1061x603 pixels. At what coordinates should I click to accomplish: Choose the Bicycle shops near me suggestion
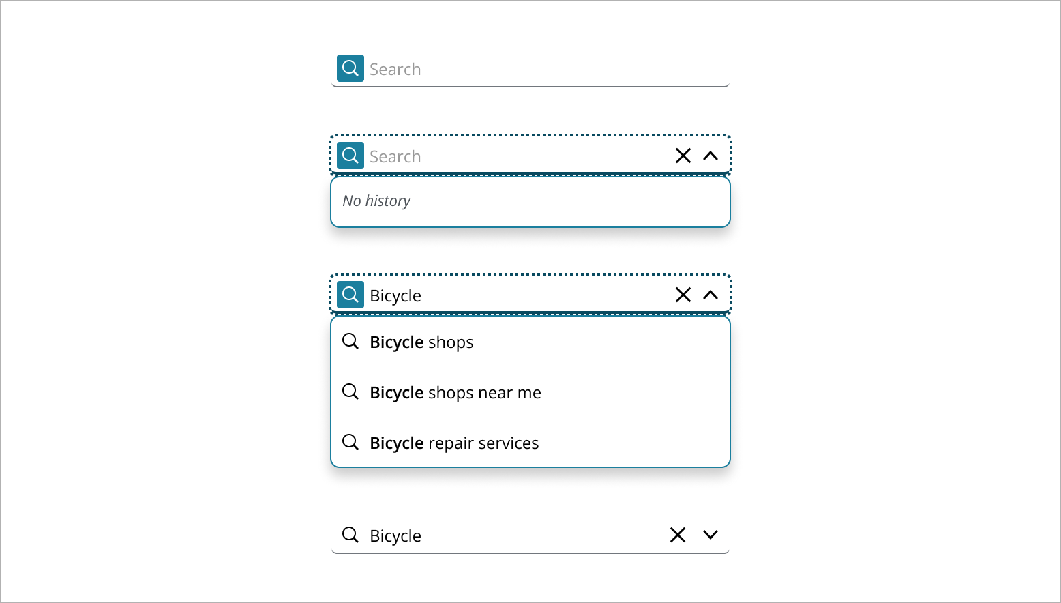click(x=455, y=393)
